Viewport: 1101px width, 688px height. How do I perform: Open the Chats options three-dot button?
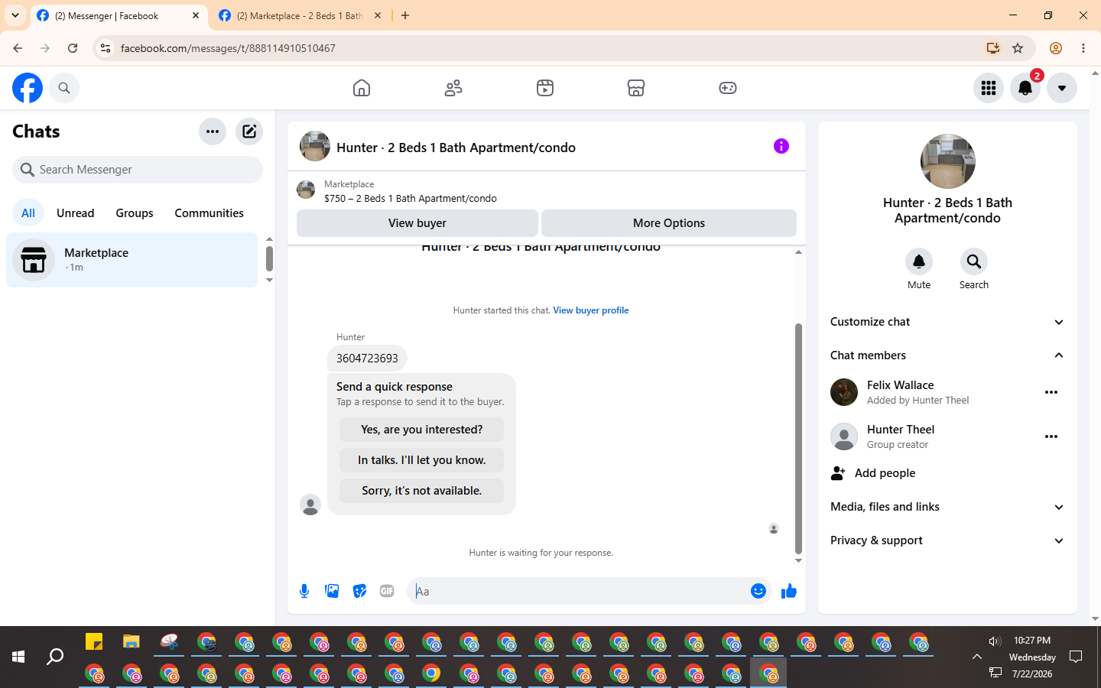tap(213, 131)
